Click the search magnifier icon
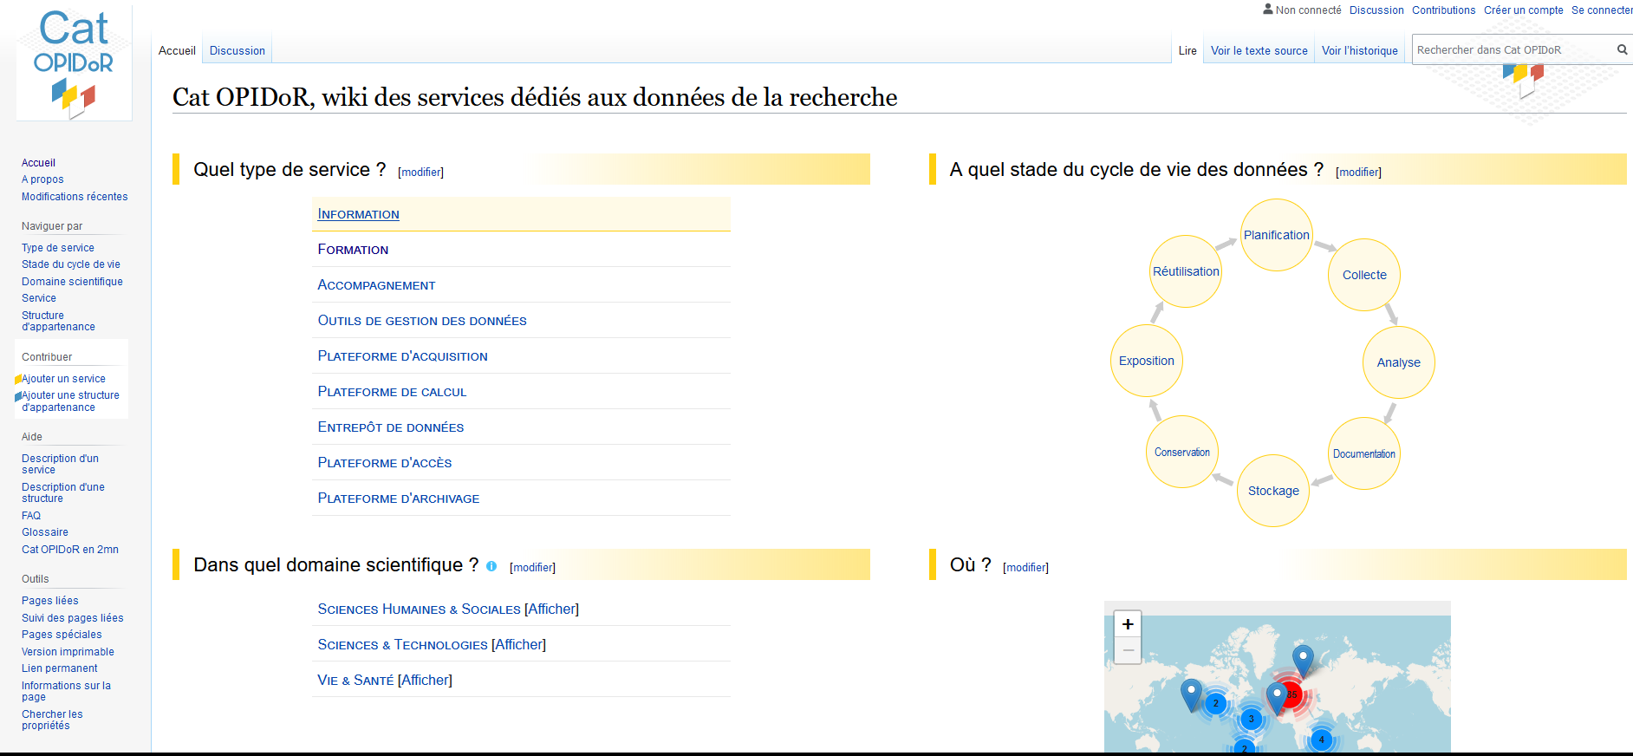The height and width of the screenshot is (756, 1633). [x=1622, y=50]
